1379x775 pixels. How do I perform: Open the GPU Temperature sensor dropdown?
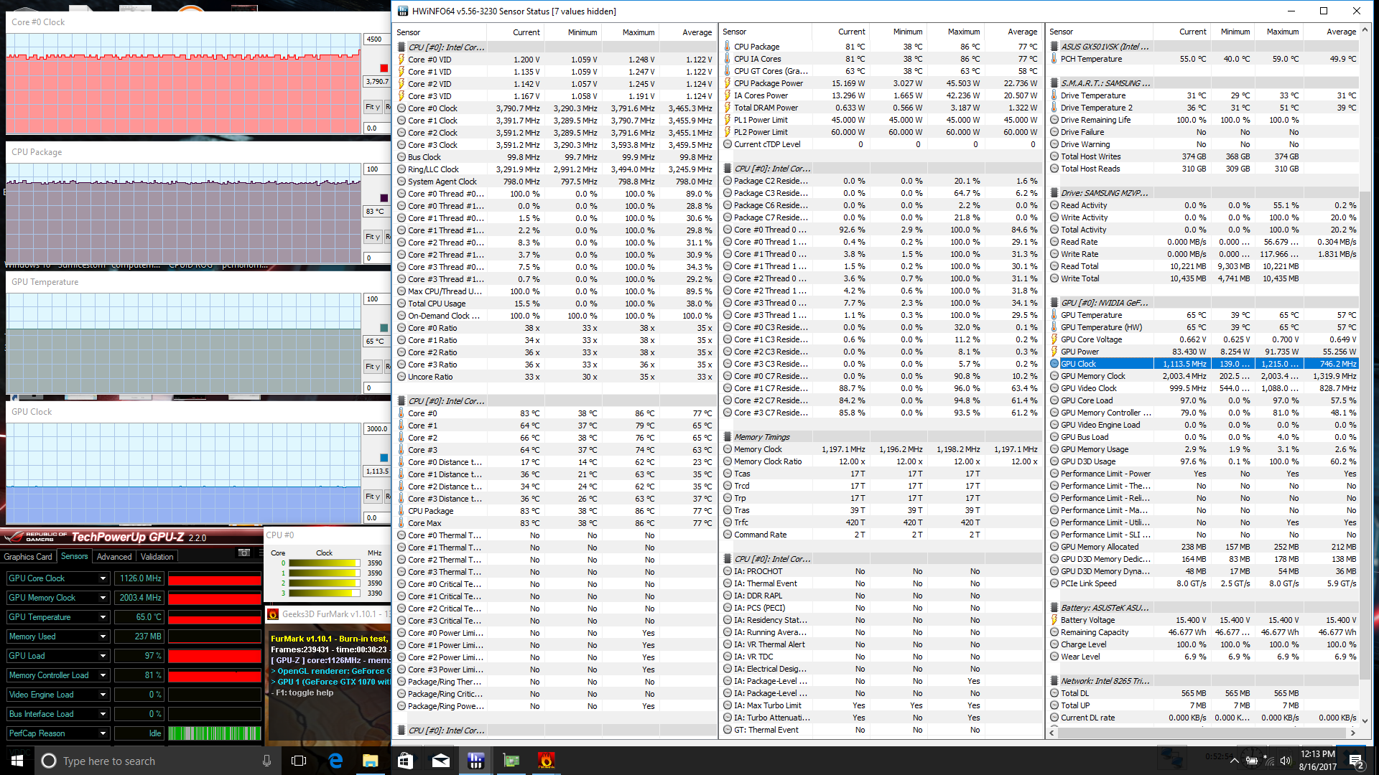(x=103, y=617)
